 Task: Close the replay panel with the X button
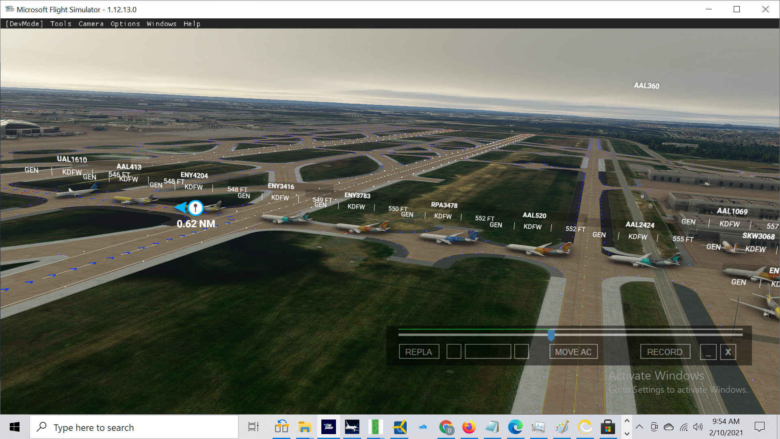click(x=728, y=352)
